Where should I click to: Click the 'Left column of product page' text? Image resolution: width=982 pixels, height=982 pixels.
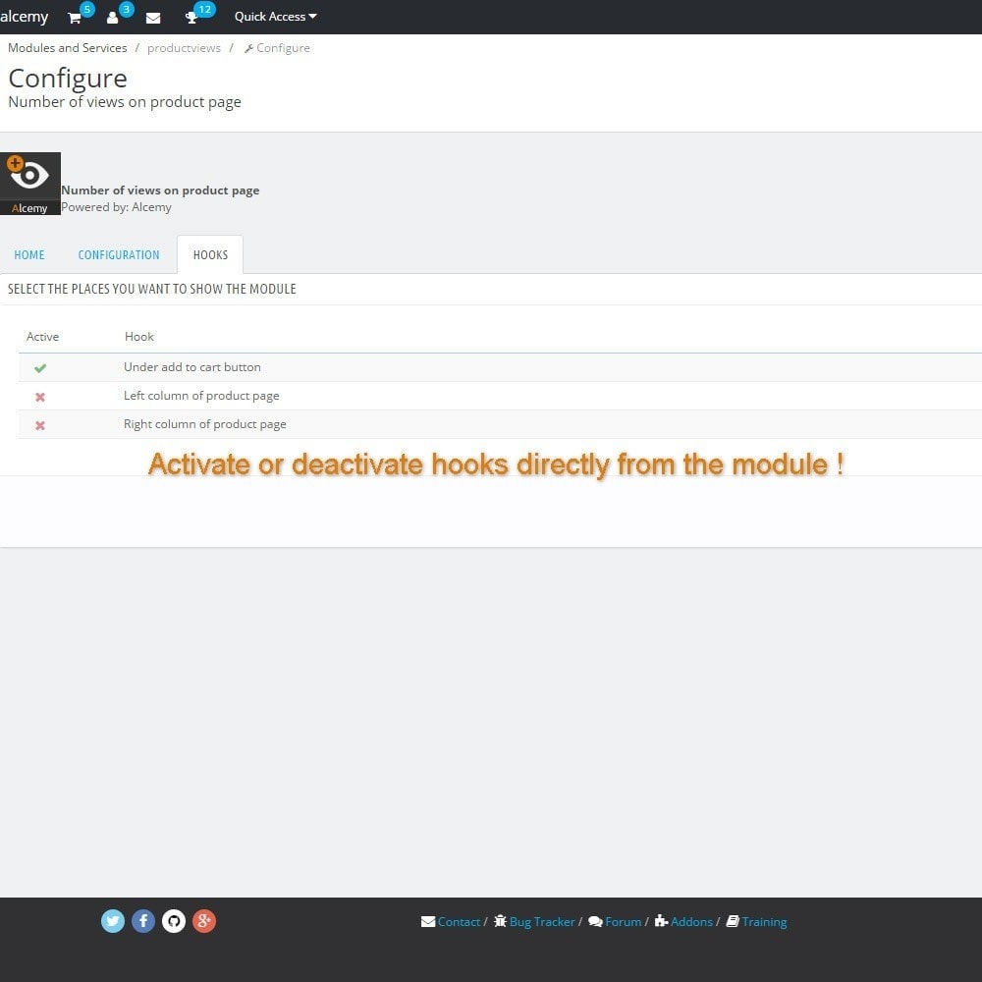(x=201, y=396)
